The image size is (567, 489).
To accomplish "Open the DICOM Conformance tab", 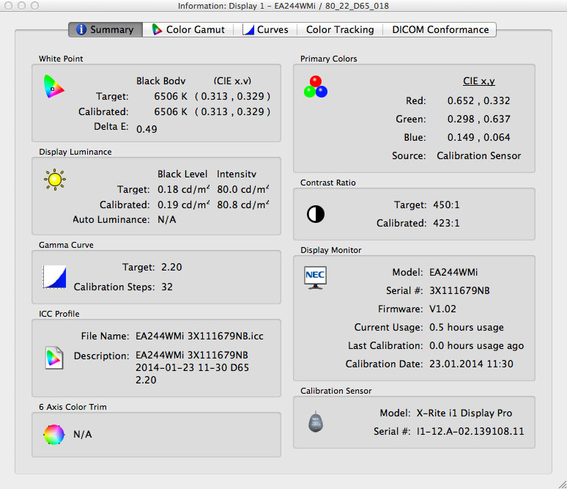I will click(x=440, y=29).
